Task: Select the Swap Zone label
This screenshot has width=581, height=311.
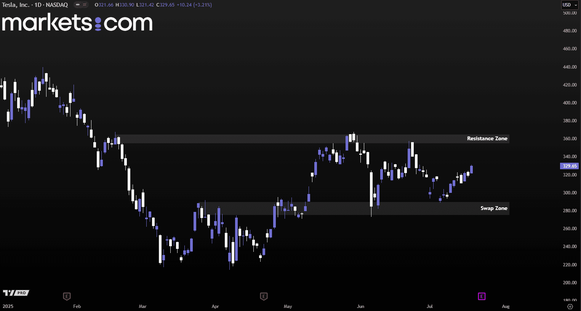Action: (x=494, y=208)
